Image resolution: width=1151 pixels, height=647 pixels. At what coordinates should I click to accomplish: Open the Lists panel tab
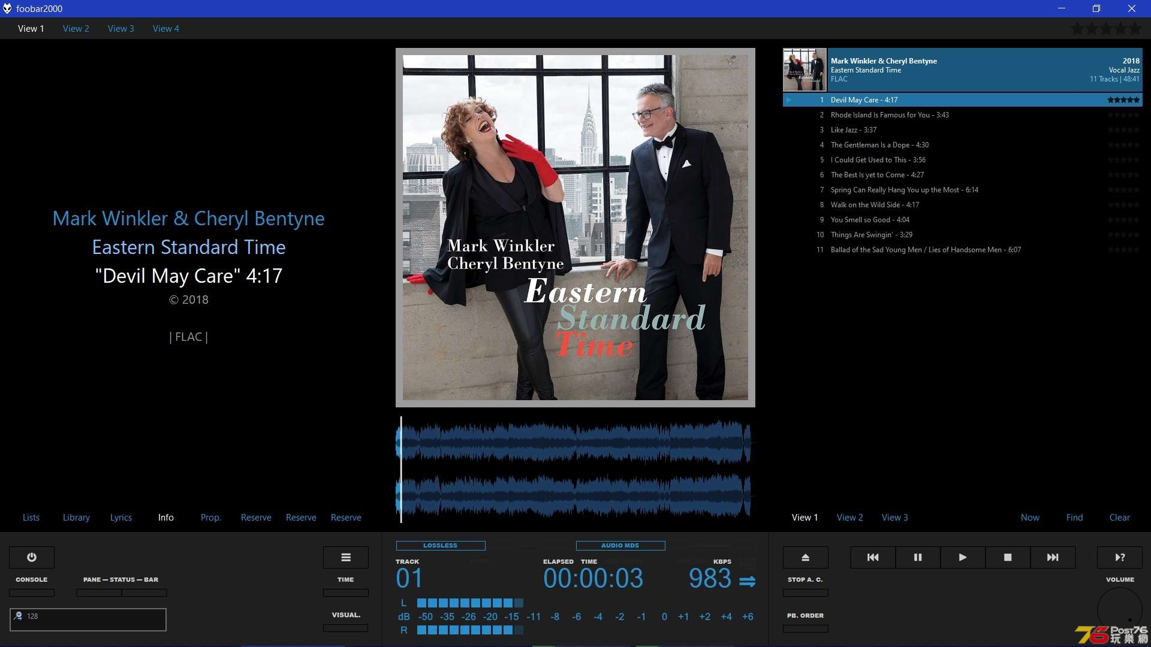click(31, 517)
